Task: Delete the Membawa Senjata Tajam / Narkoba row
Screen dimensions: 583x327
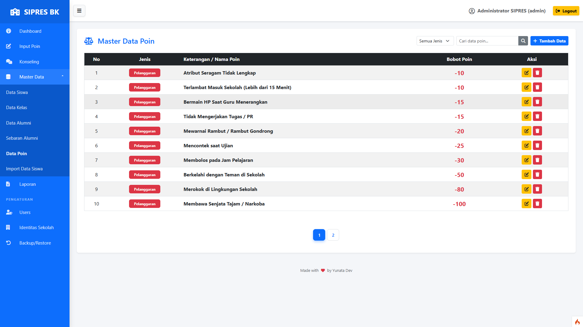Action: click(537, 204)
